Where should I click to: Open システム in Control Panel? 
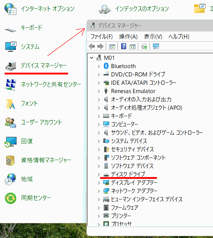pos(30,47)
